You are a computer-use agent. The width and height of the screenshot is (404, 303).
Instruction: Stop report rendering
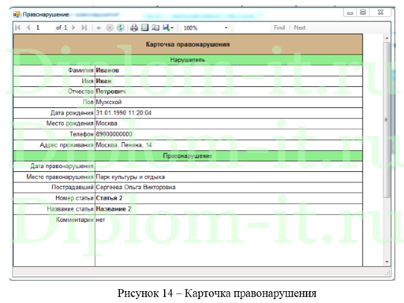click(109, 28)
